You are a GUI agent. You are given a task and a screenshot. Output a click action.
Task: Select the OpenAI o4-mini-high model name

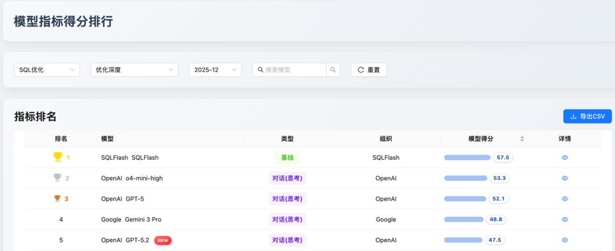pyautogui.click(x=132, y=178)
